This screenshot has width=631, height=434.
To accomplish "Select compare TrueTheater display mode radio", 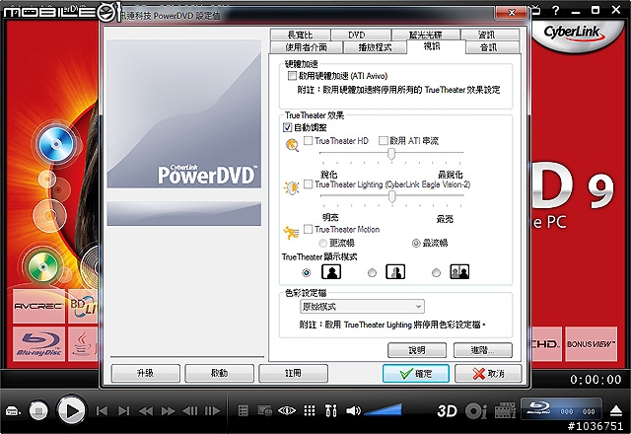I will (x=436, y=273).
